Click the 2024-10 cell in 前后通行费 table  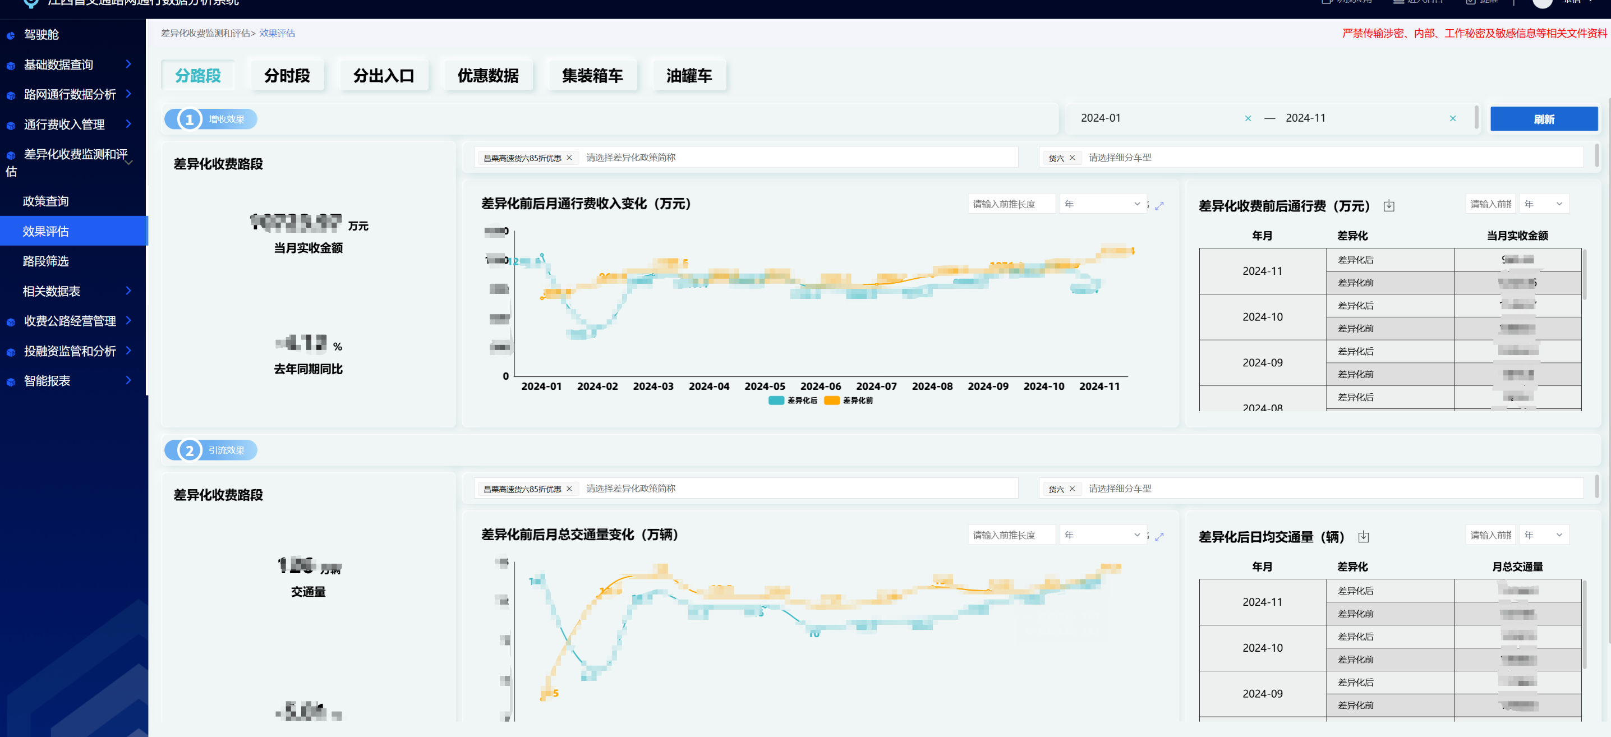(1262, 317)
